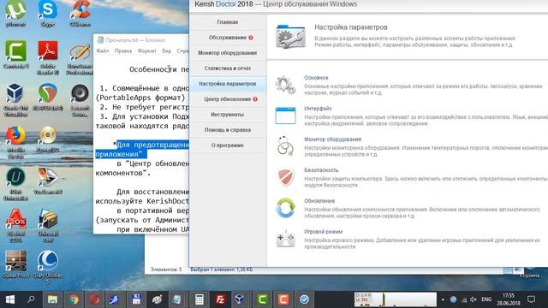Click the Основное settings title link

316,78
